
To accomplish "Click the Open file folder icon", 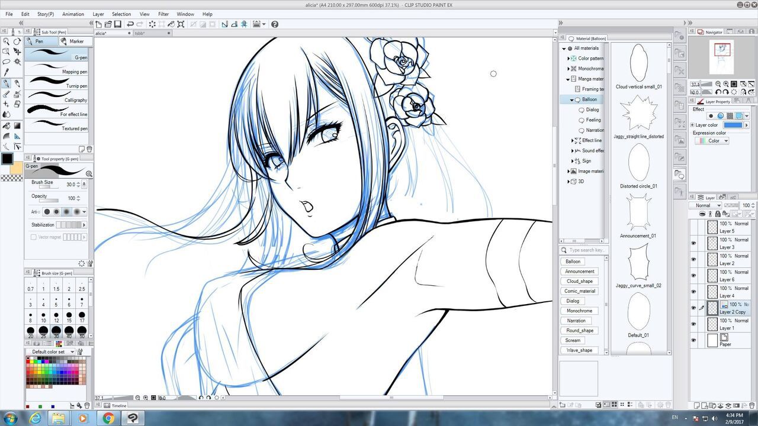I will tap(108, 24).
